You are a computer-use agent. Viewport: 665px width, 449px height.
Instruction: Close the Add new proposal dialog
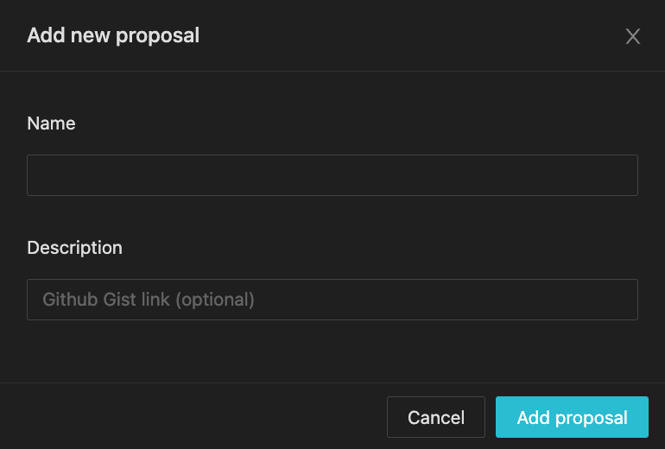click(x=632, y=36)
